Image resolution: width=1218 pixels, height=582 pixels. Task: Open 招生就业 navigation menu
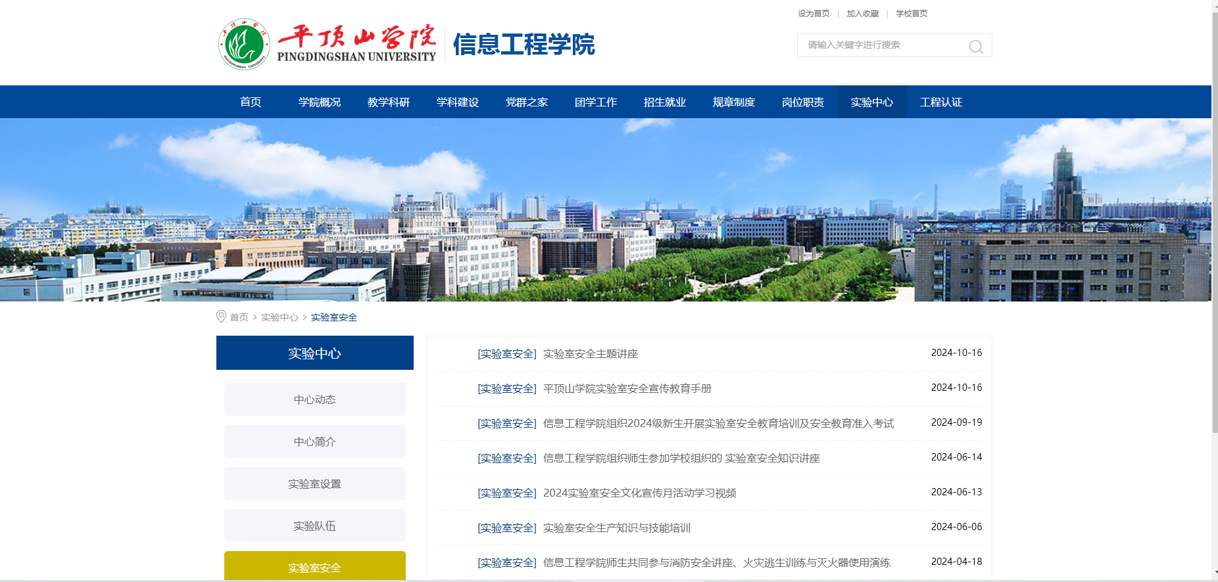(664, 102)
